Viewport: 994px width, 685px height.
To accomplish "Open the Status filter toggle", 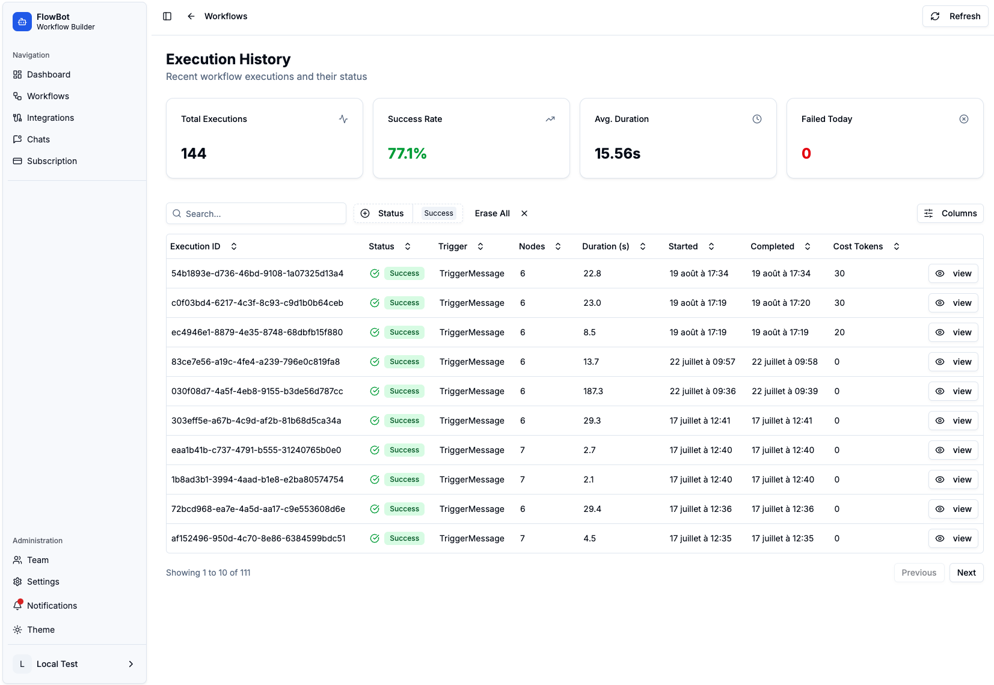I will click(383, 213).
